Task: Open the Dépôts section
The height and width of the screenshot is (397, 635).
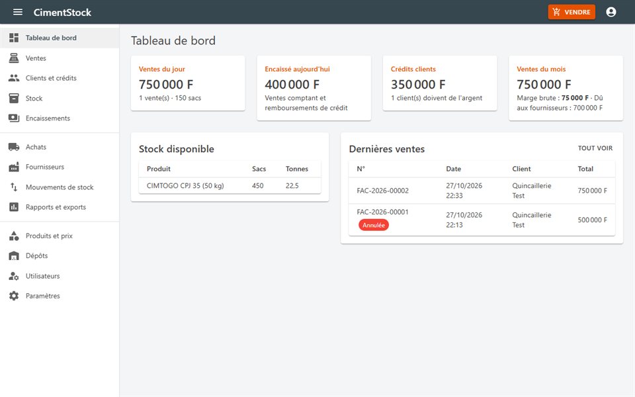Action: tap(60, 255)
